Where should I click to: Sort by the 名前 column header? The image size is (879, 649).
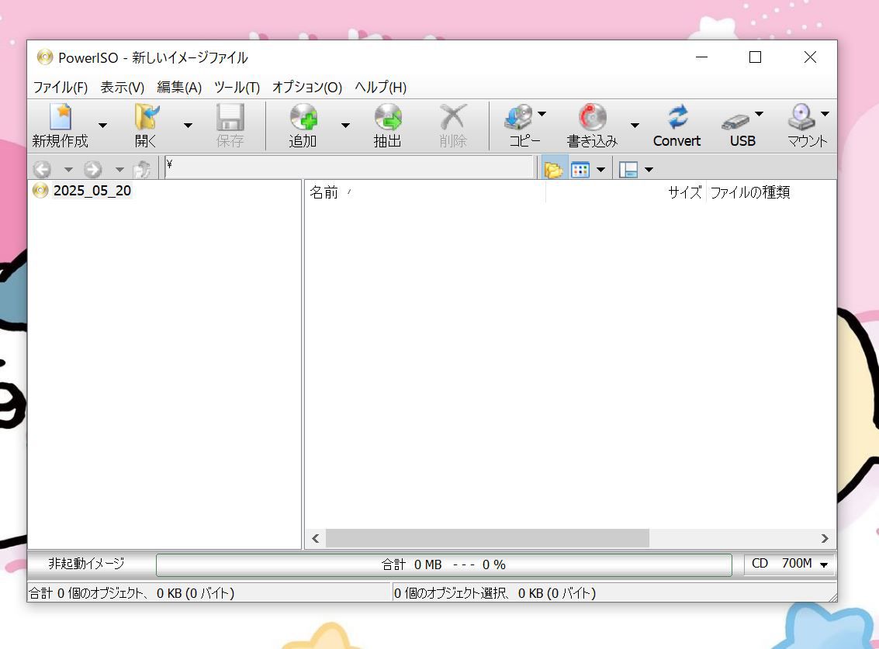coord(425,192)
